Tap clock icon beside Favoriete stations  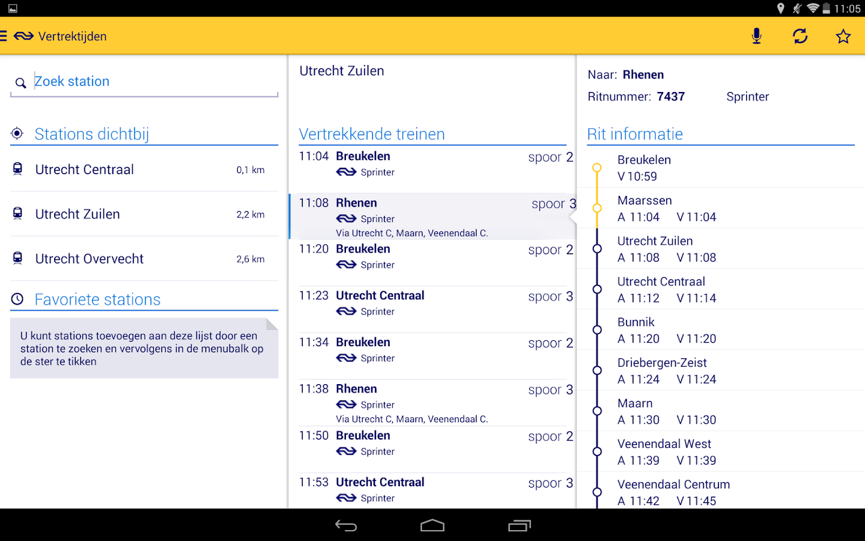(x=17, y=299)
